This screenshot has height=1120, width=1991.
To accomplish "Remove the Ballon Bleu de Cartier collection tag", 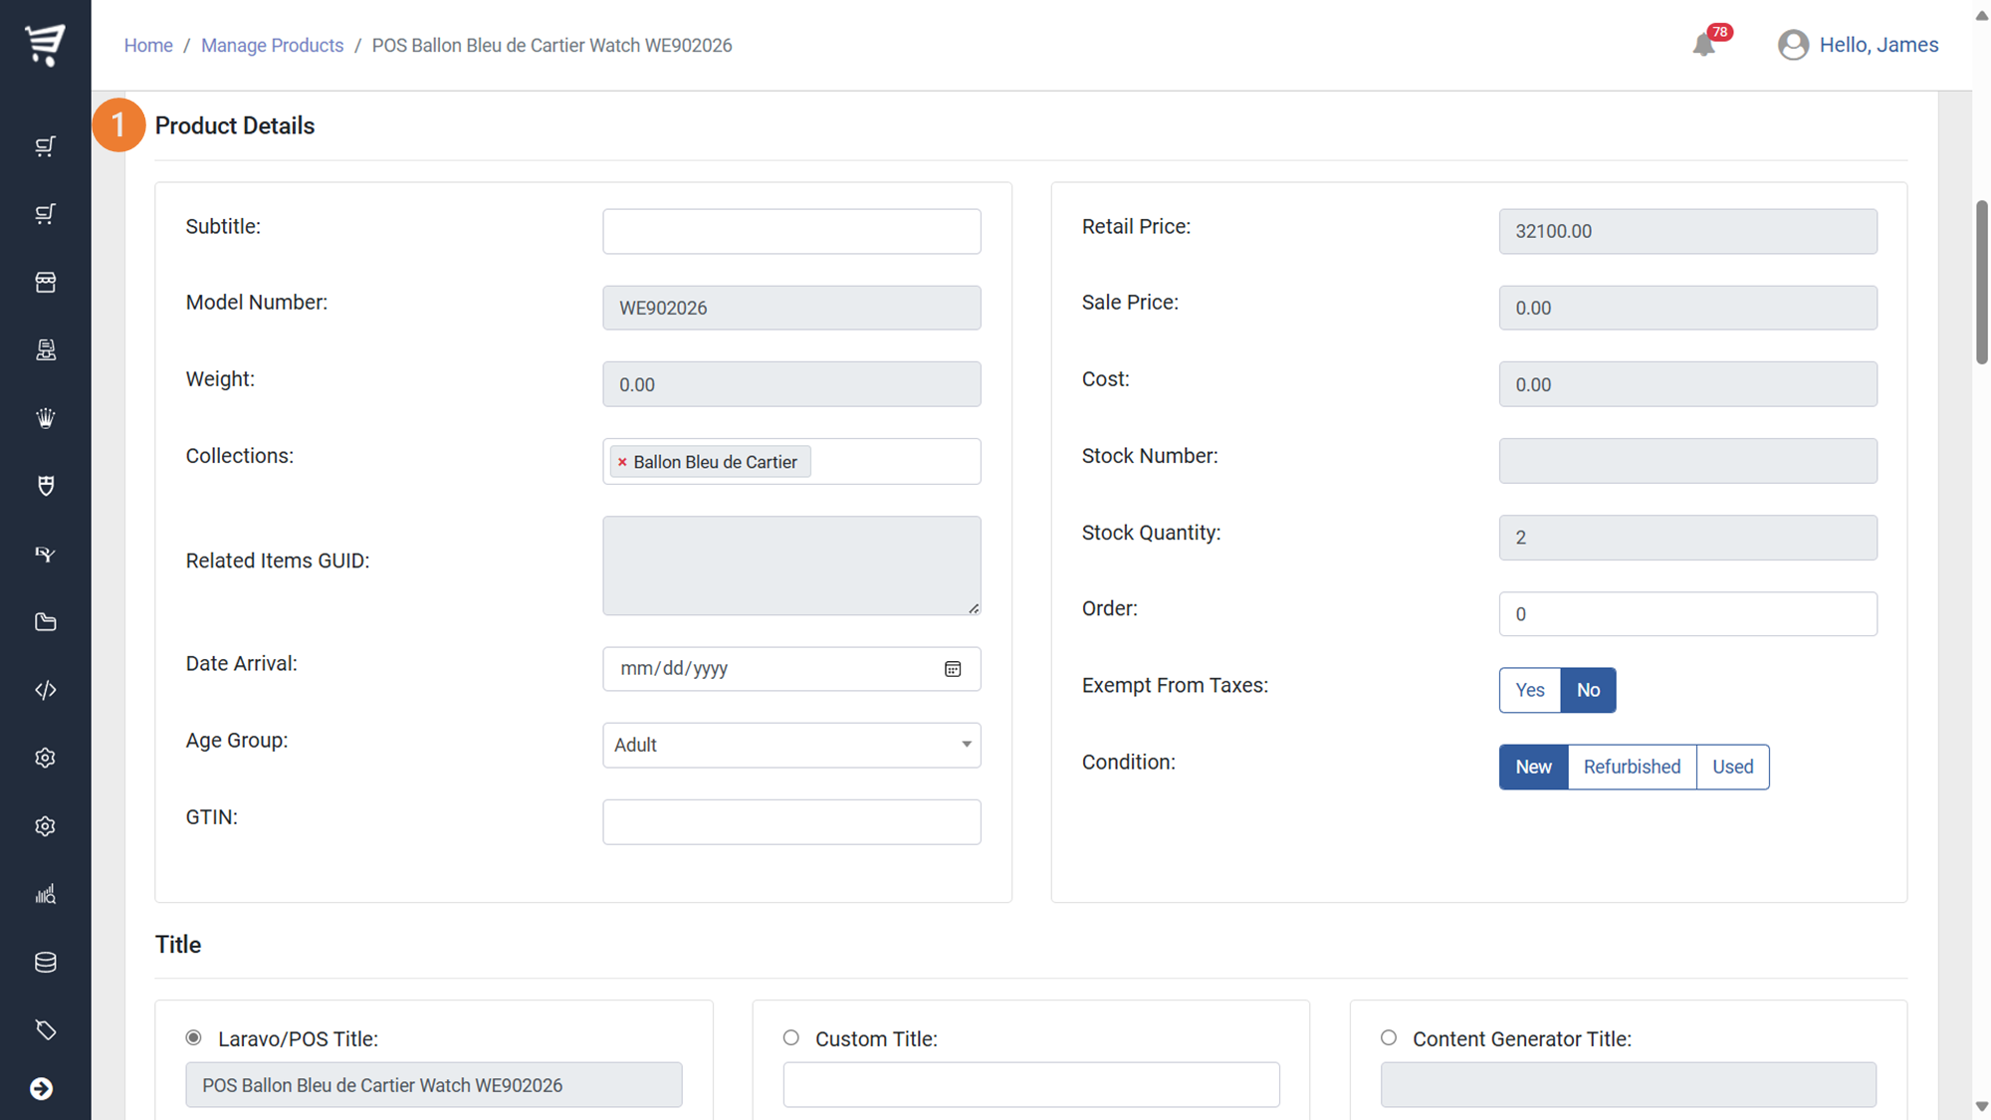I will pyautogui.click(x=622, y=462).
